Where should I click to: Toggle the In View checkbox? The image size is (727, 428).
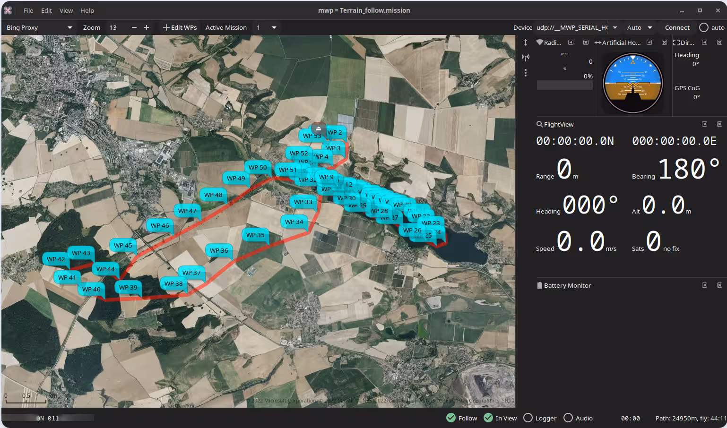[488, 418]
